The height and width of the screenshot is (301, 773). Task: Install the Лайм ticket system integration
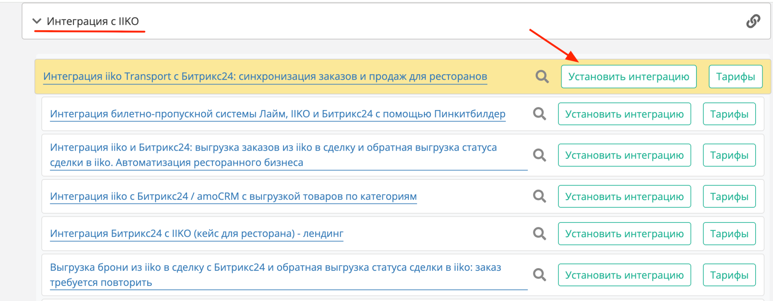tap(624, 114)
